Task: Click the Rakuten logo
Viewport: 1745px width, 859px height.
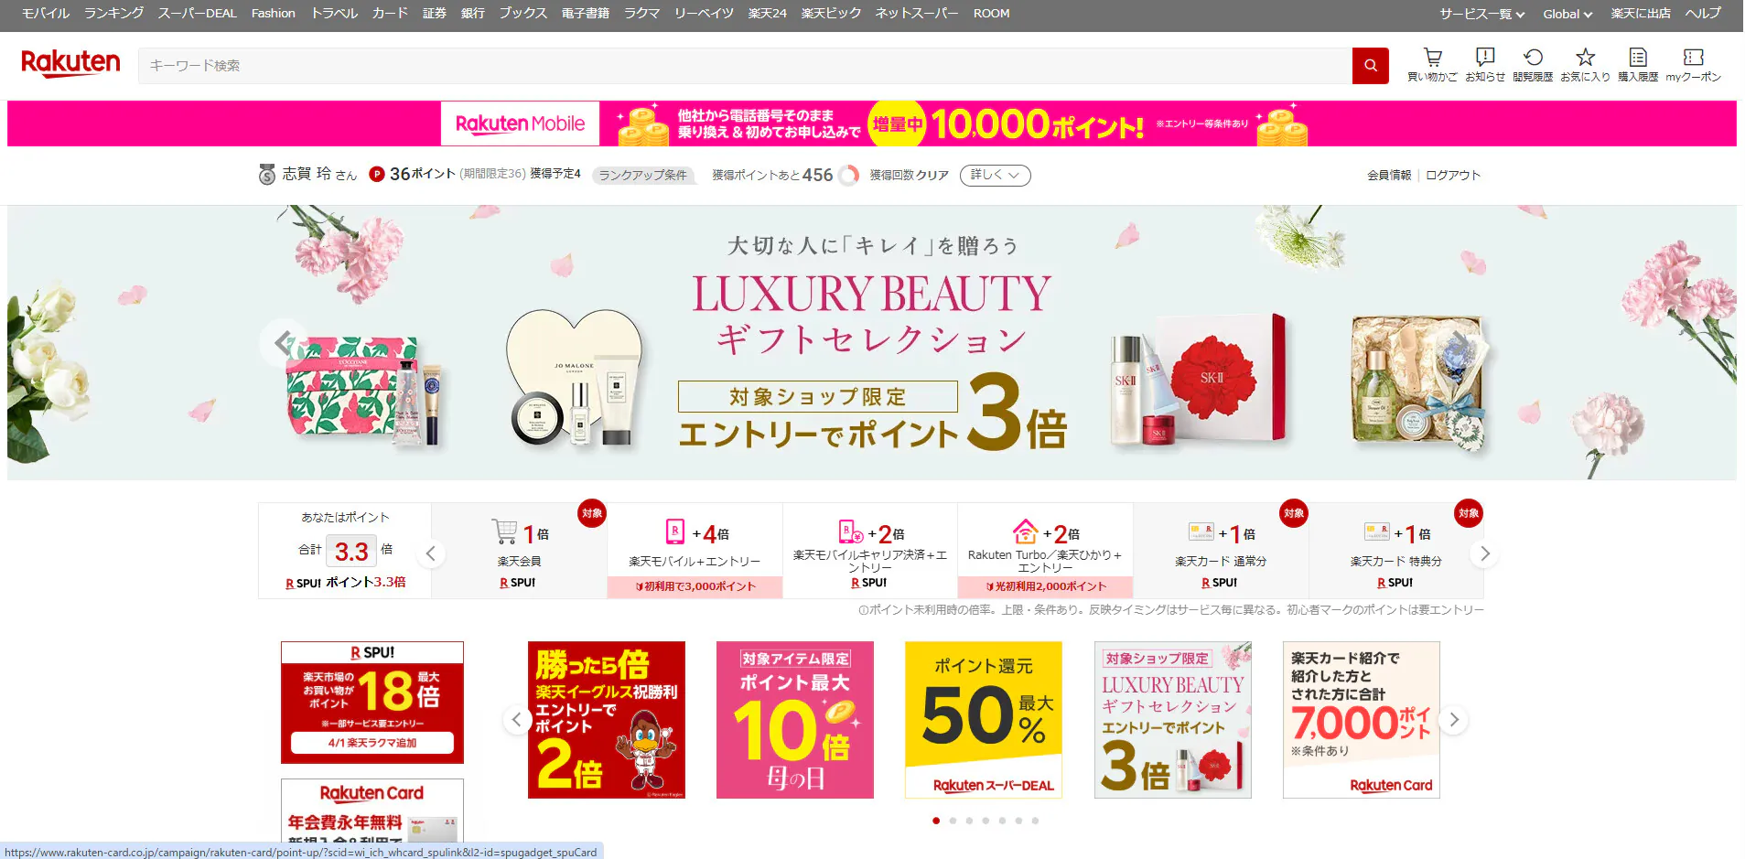Action: (70, 63)
